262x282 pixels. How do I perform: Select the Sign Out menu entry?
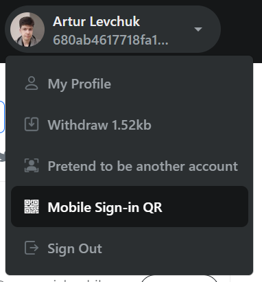tap(130, 248)
